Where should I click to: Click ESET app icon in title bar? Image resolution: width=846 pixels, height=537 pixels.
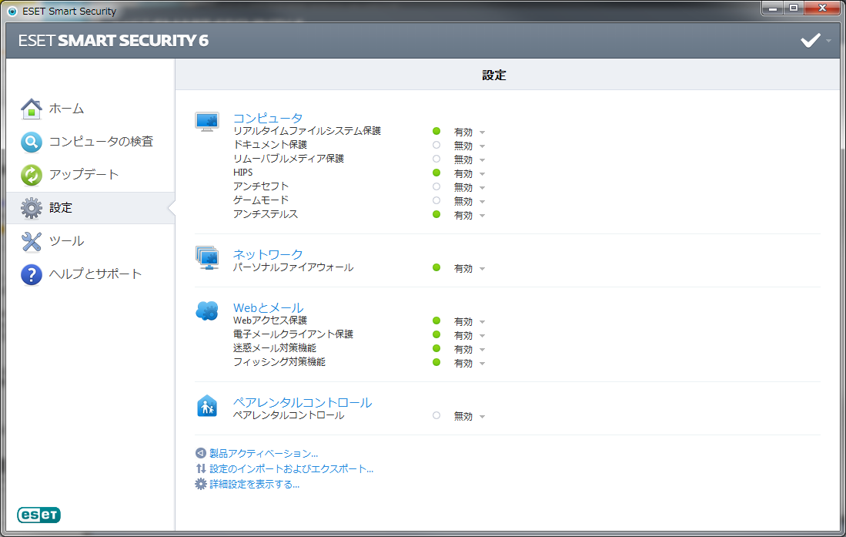click(x=12, y=12)
